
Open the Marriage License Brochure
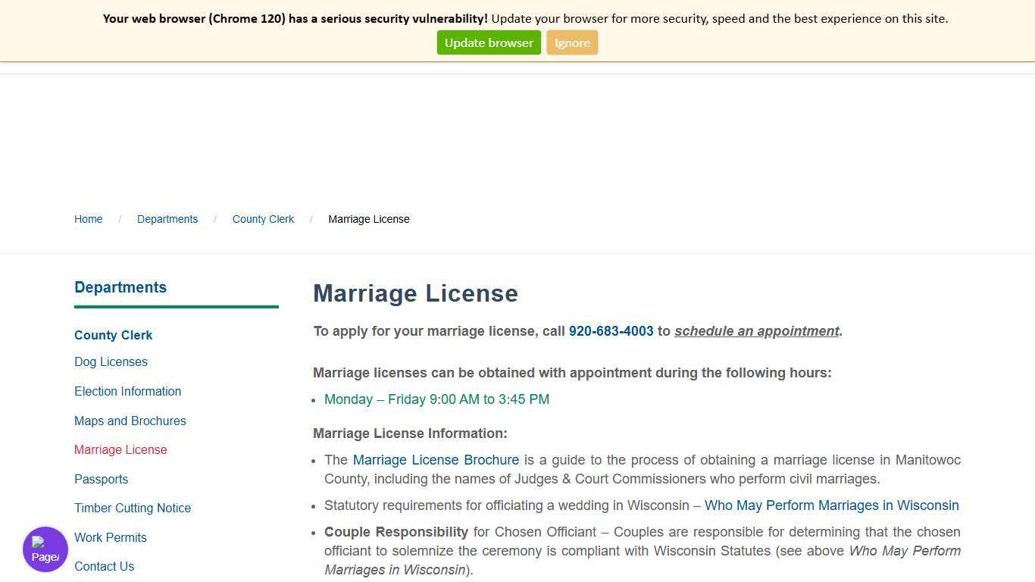coord(436,460)
